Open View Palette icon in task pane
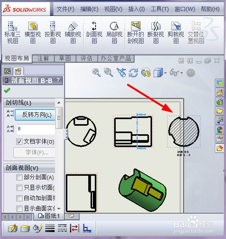226x239 pixels. [219, 120]
